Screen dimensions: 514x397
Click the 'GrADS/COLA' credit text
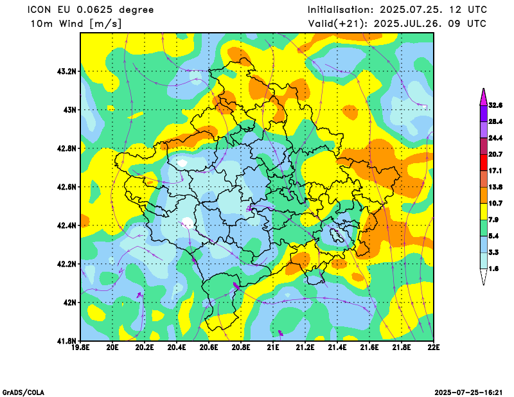pyautogui.click(x=23, y=393)
